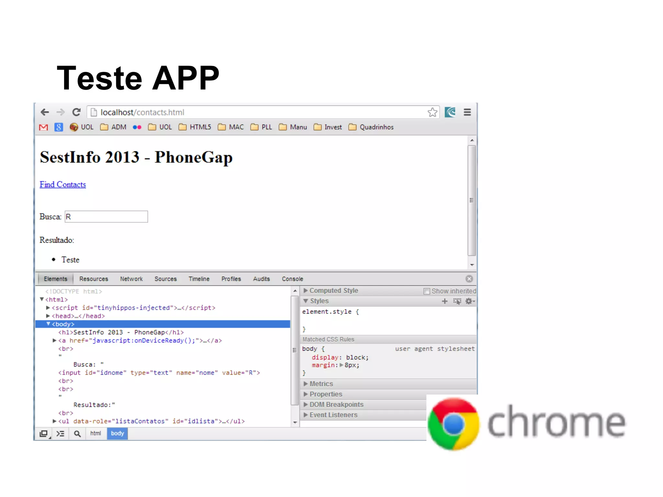Click the Find Contacts link
The height and width of the screenshot is (497, 663).
pyautogui.click(x=62, y=184)
